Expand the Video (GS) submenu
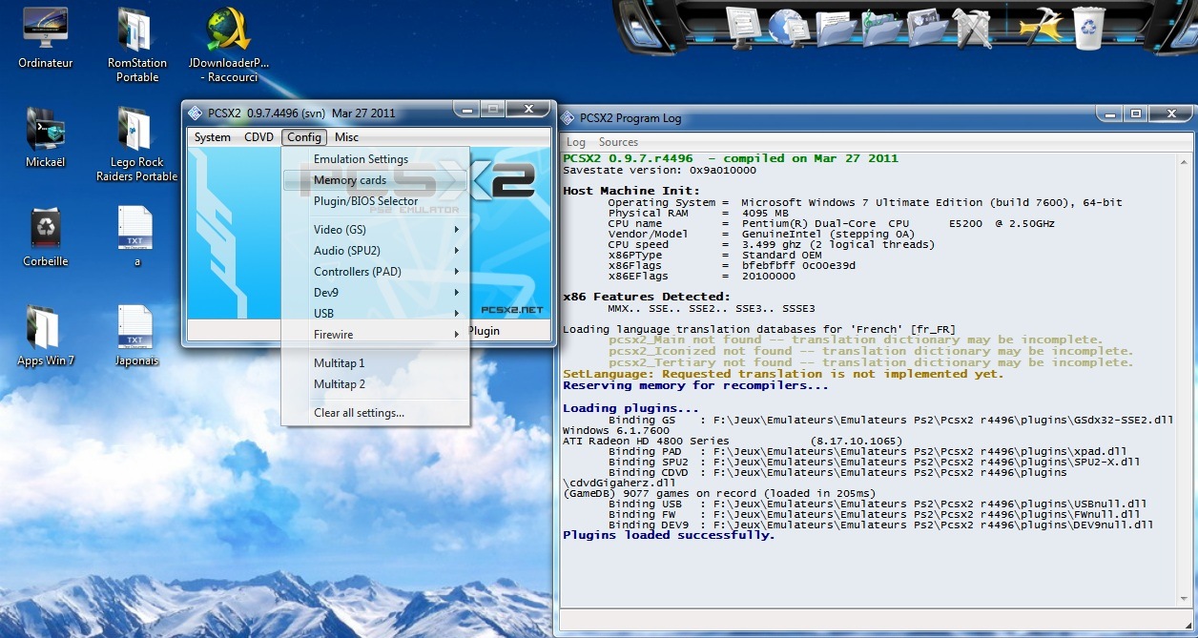The height and width of the screenshot is (638, 1198). (375, 230)
